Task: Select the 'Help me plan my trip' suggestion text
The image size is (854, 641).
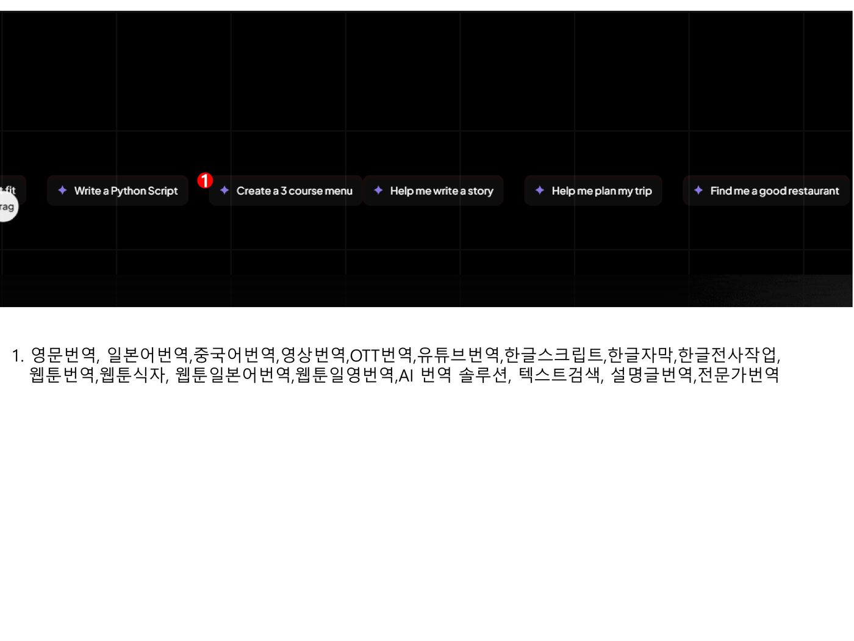Action: pos(601,191)
